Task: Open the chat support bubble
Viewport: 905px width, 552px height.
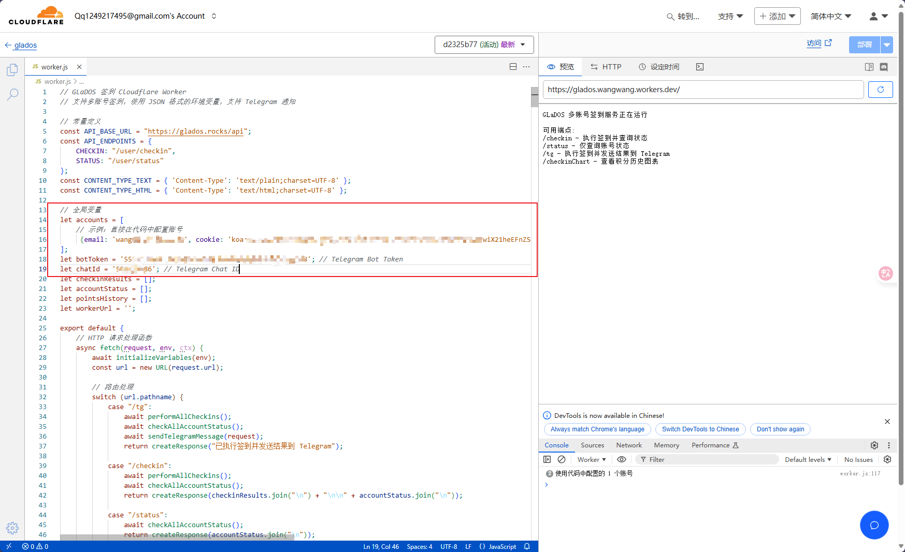Action: click(874, 525)
